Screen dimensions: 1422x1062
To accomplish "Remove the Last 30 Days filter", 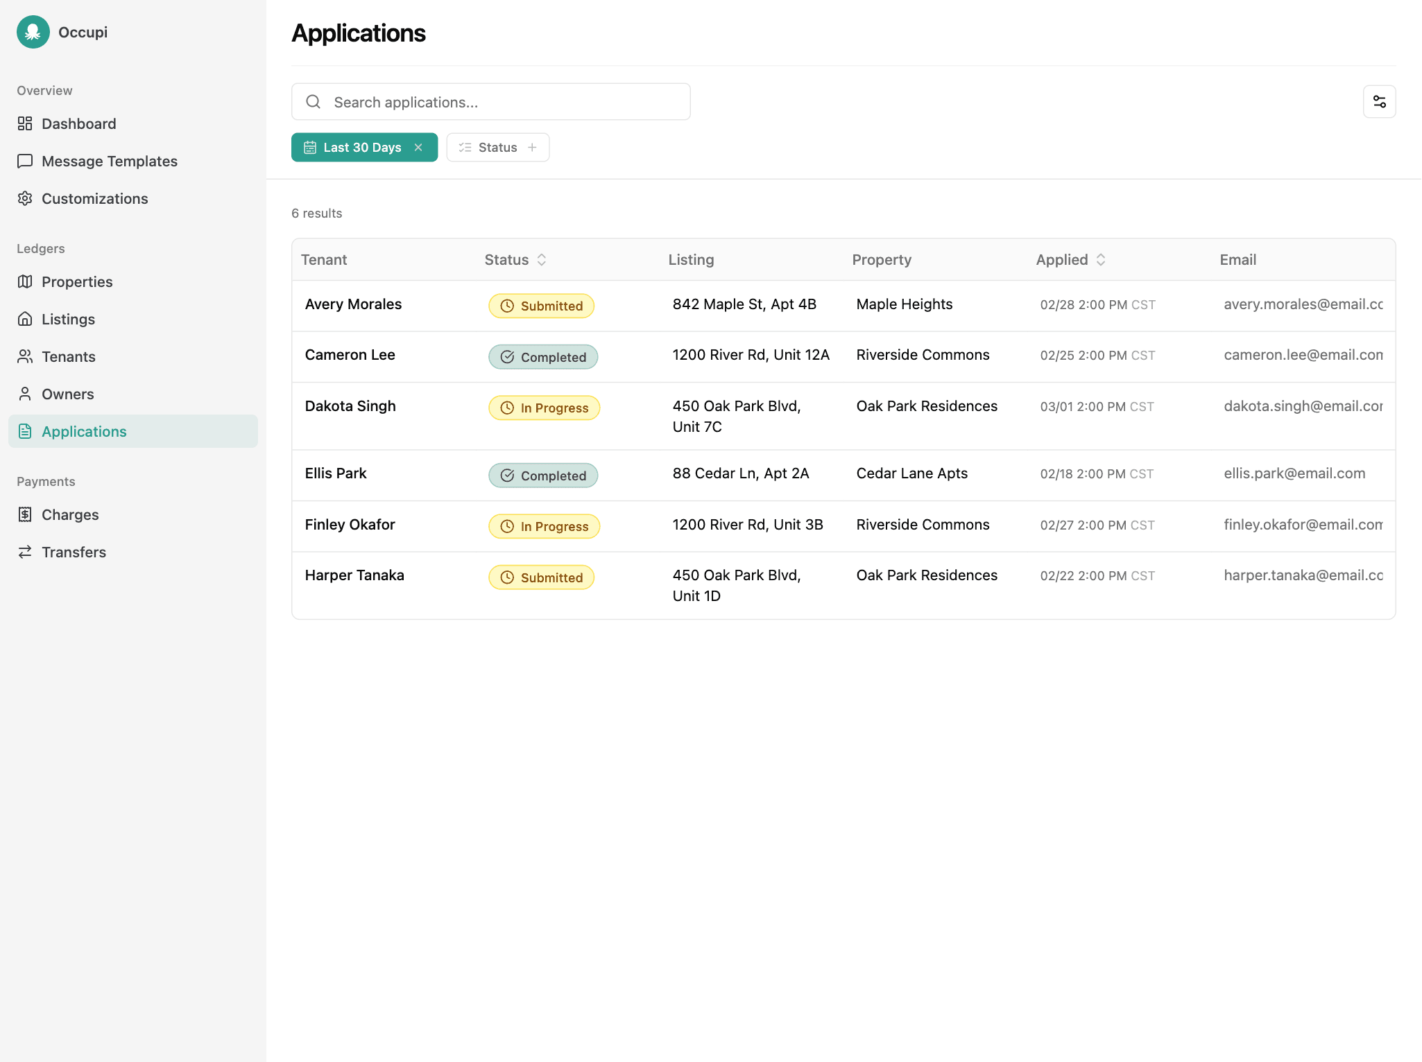I will pyautogui.click(x=418, y=148).
